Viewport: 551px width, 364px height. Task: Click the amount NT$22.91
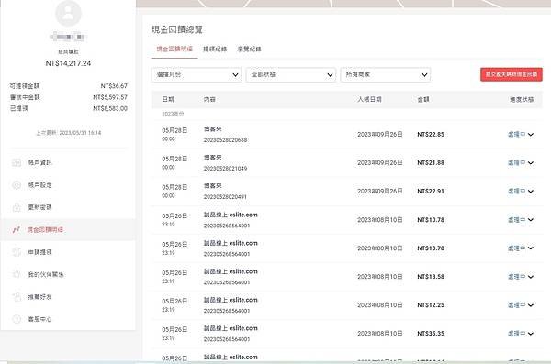(x=431, y=191)
